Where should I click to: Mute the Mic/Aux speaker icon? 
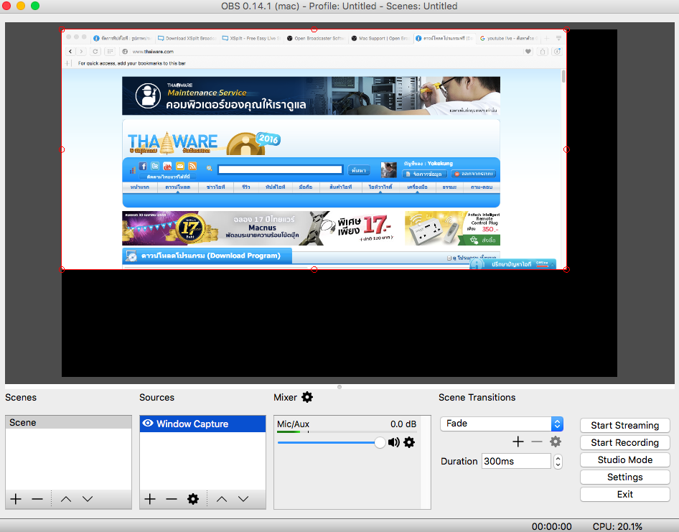[x=394, y=442]
